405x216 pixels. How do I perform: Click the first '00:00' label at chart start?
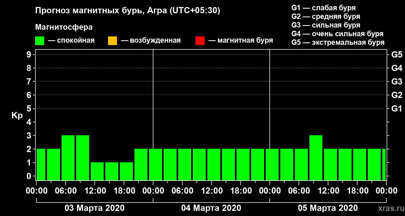click(36, 191)
